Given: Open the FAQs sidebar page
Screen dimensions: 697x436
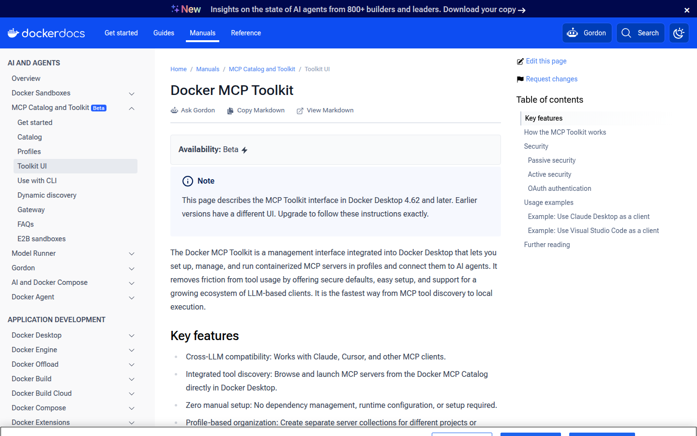Looking at the screenshot, I should pyautogui.click(x=26, y=224).
